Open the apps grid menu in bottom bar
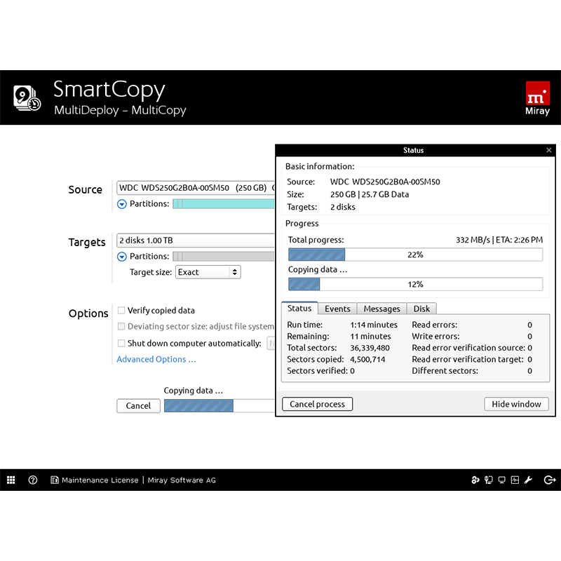The image size is (561, 561). (x=11, y=480)
